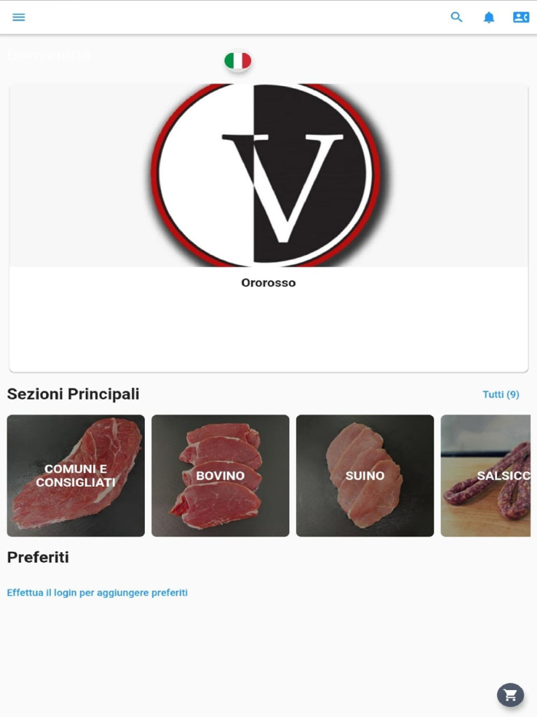Open the contact card icon

pos(521,18)
